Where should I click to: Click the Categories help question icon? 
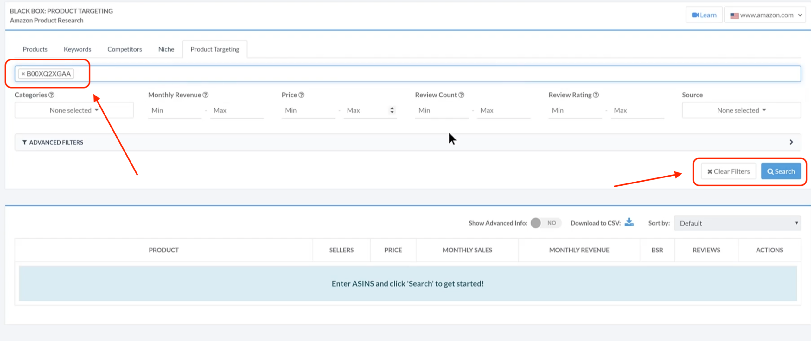pos(51,95)
